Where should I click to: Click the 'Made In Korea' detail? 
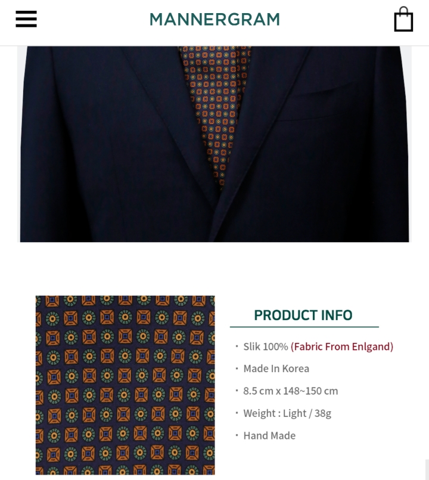pos(276,368)
